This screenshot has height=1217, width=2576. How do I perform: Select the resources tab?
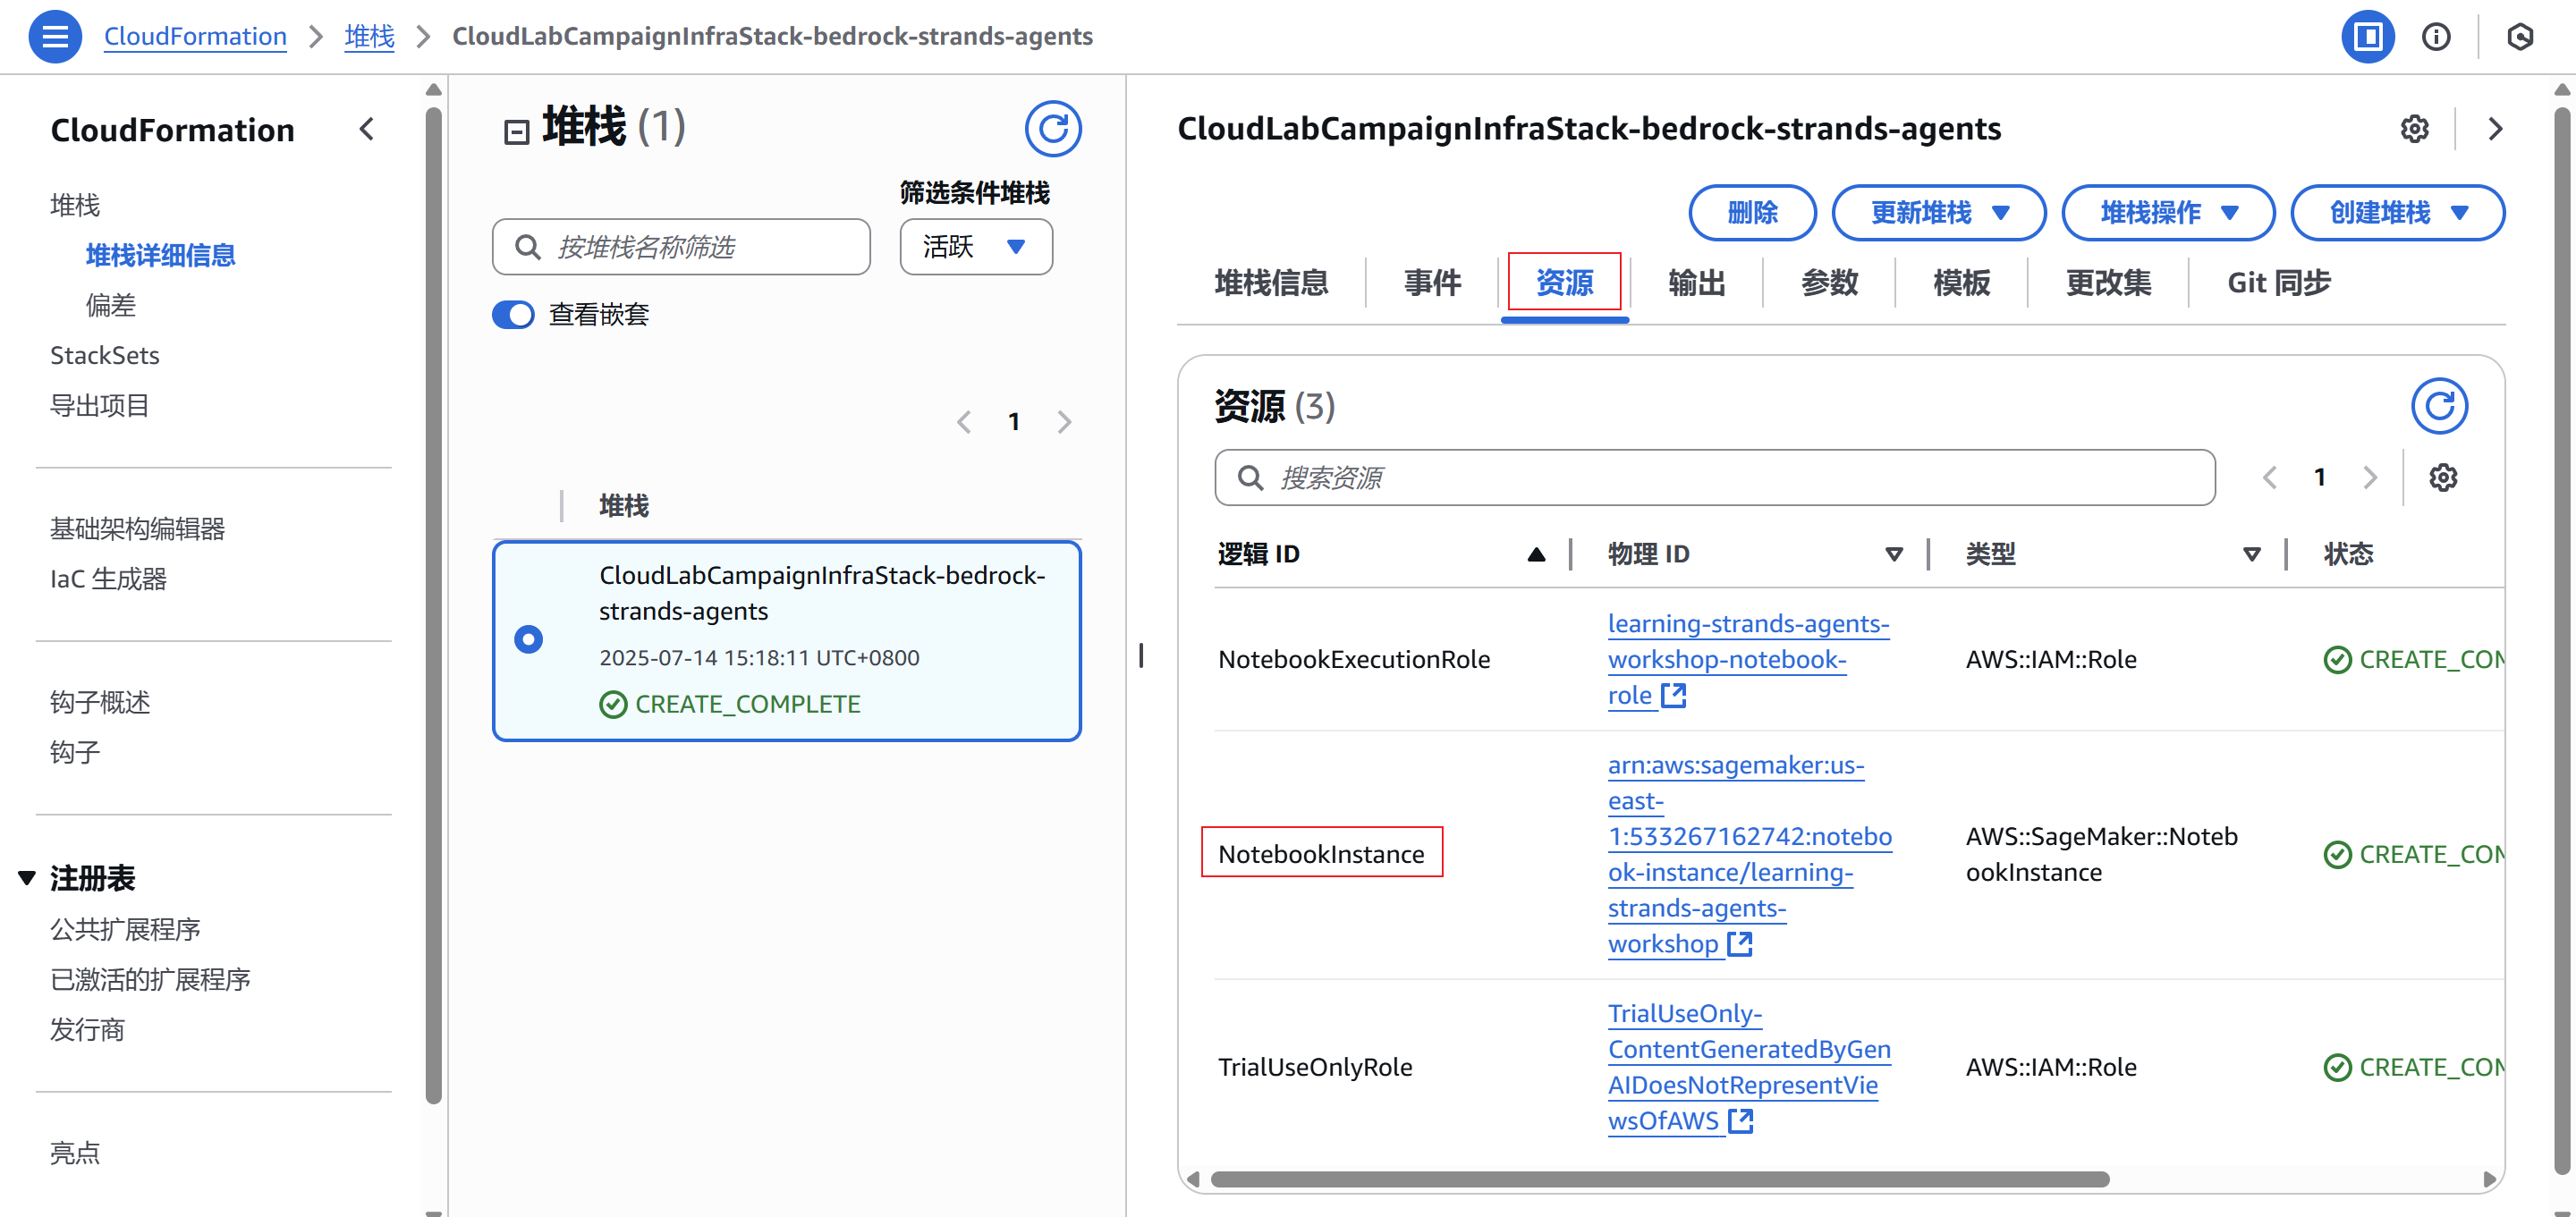1564,283
